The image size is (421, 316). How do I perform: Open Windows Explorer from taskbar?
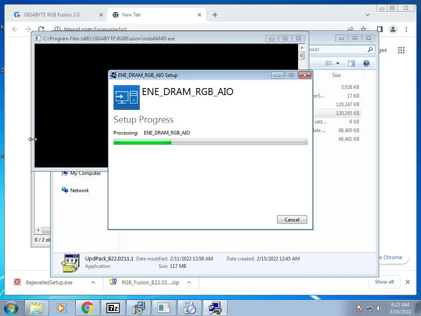point(37,308)
